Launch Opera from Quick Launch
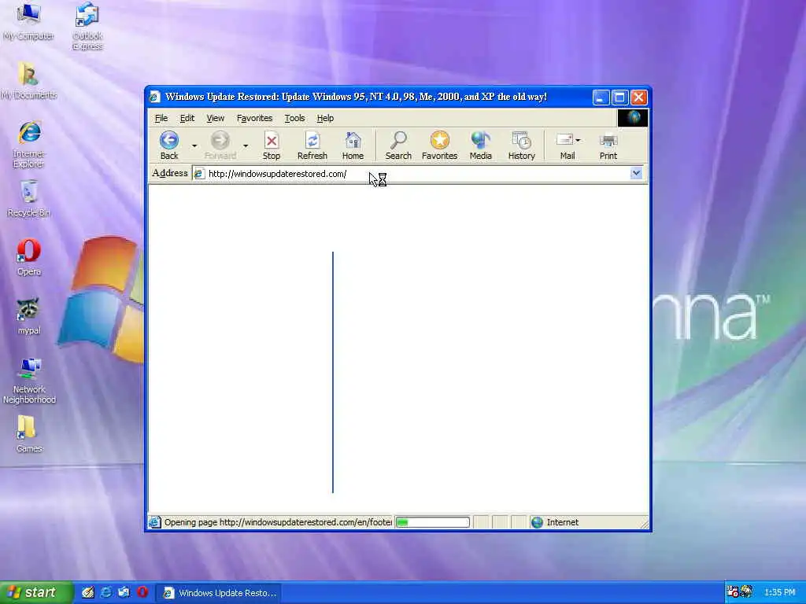The image size is (806, 604). pyautogui.click(x=142, y=592)
